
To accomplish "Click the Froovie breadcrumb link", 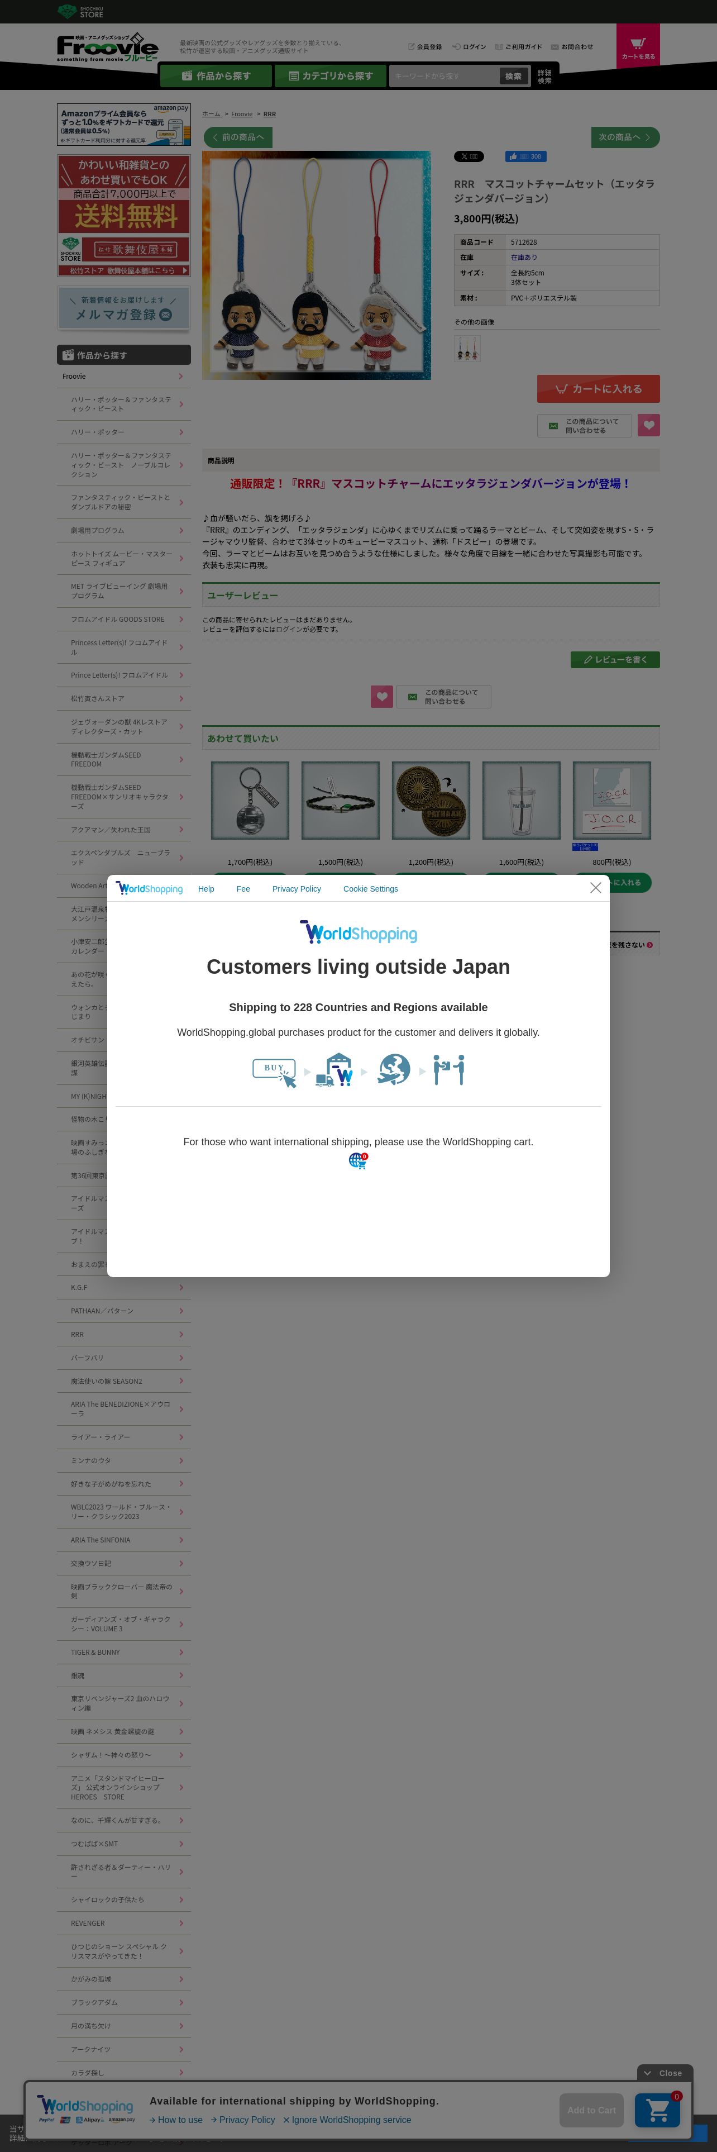I will 242,115.
